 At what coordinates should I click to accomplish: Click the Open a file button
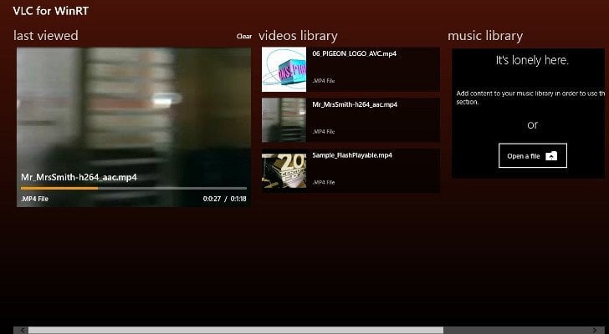point(533,156)
